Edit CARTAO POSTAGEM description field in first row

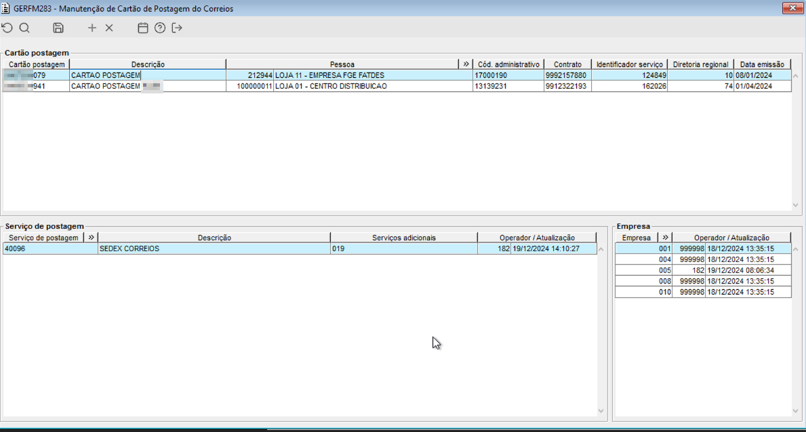148,75
